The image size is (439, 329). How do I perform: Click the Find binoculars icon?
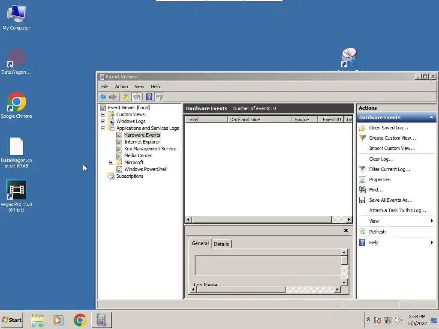362,190
